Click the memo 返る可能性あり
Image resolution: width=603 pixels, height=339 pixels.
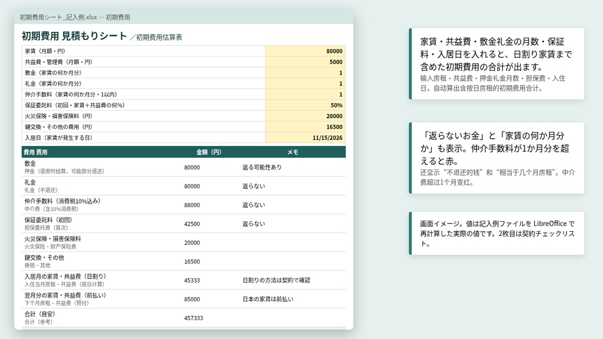262,168
